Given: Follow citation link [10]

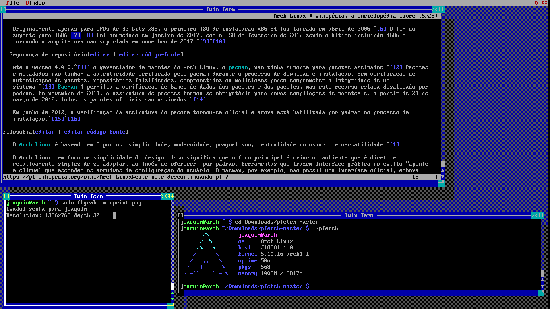Looking at the screenshot, I should (x=219, y=41).
